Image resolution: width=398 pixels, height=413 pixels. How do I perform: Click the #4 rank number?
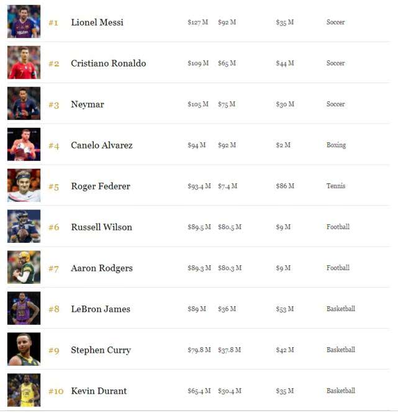tap(54, 146)
